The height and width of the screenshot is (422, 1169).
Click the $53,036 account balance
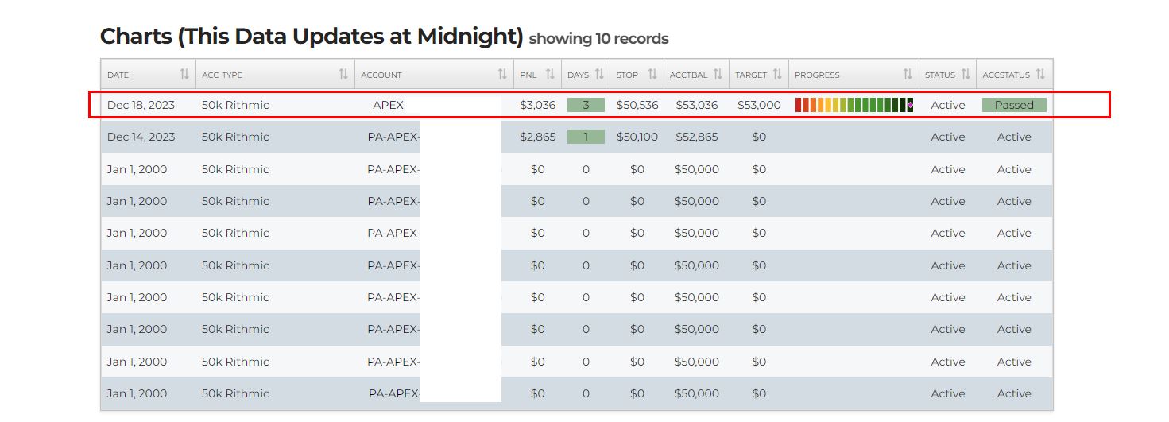[x=697, y=105]
